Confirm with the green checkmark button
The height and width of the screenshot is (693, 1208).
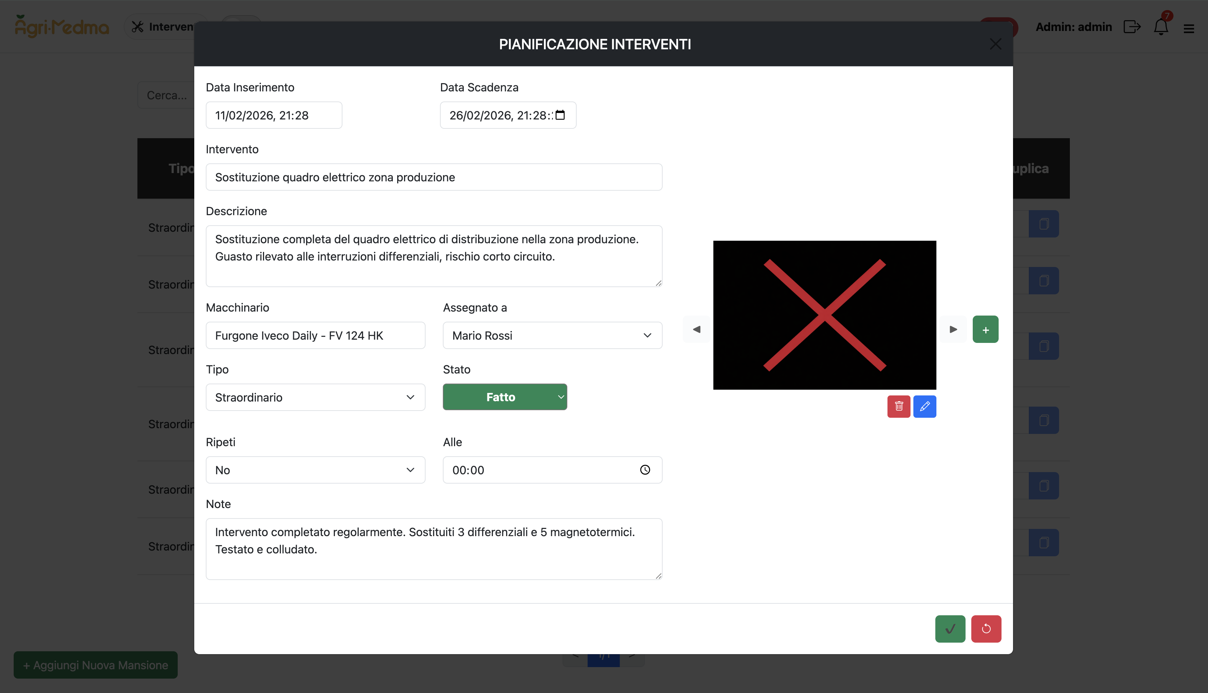(x=950, y=629)
